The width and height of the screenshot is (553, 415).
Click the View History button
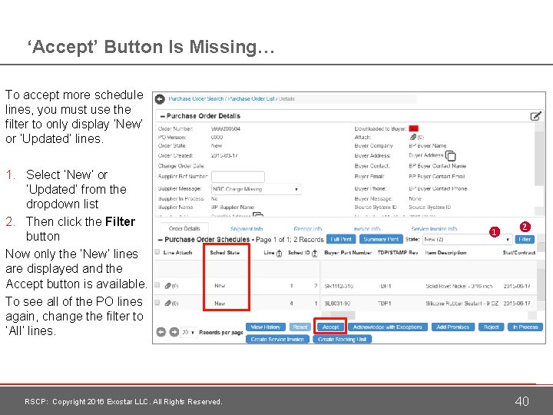click(266, 327)
